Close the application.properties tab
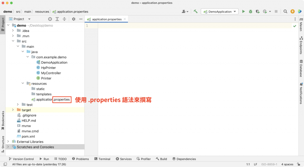The width and height of the screenshot is (304, 167). [x=125, y=19]
